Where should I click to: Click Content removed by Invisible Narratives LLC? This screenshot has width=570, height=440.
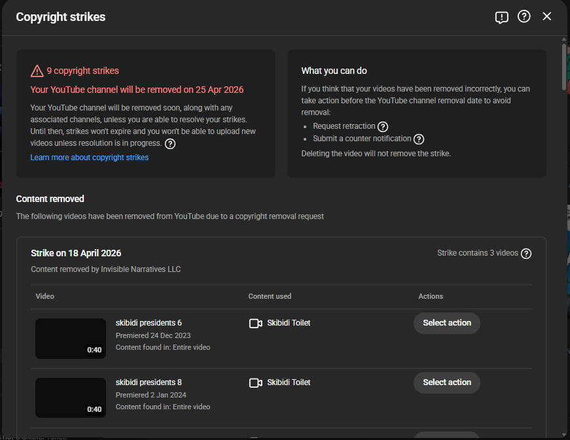(106, 269)
